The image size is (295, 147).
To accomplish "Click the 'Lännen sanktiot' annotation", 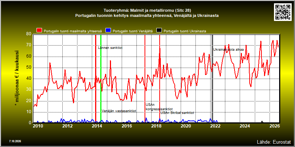I will coord(110,48).
